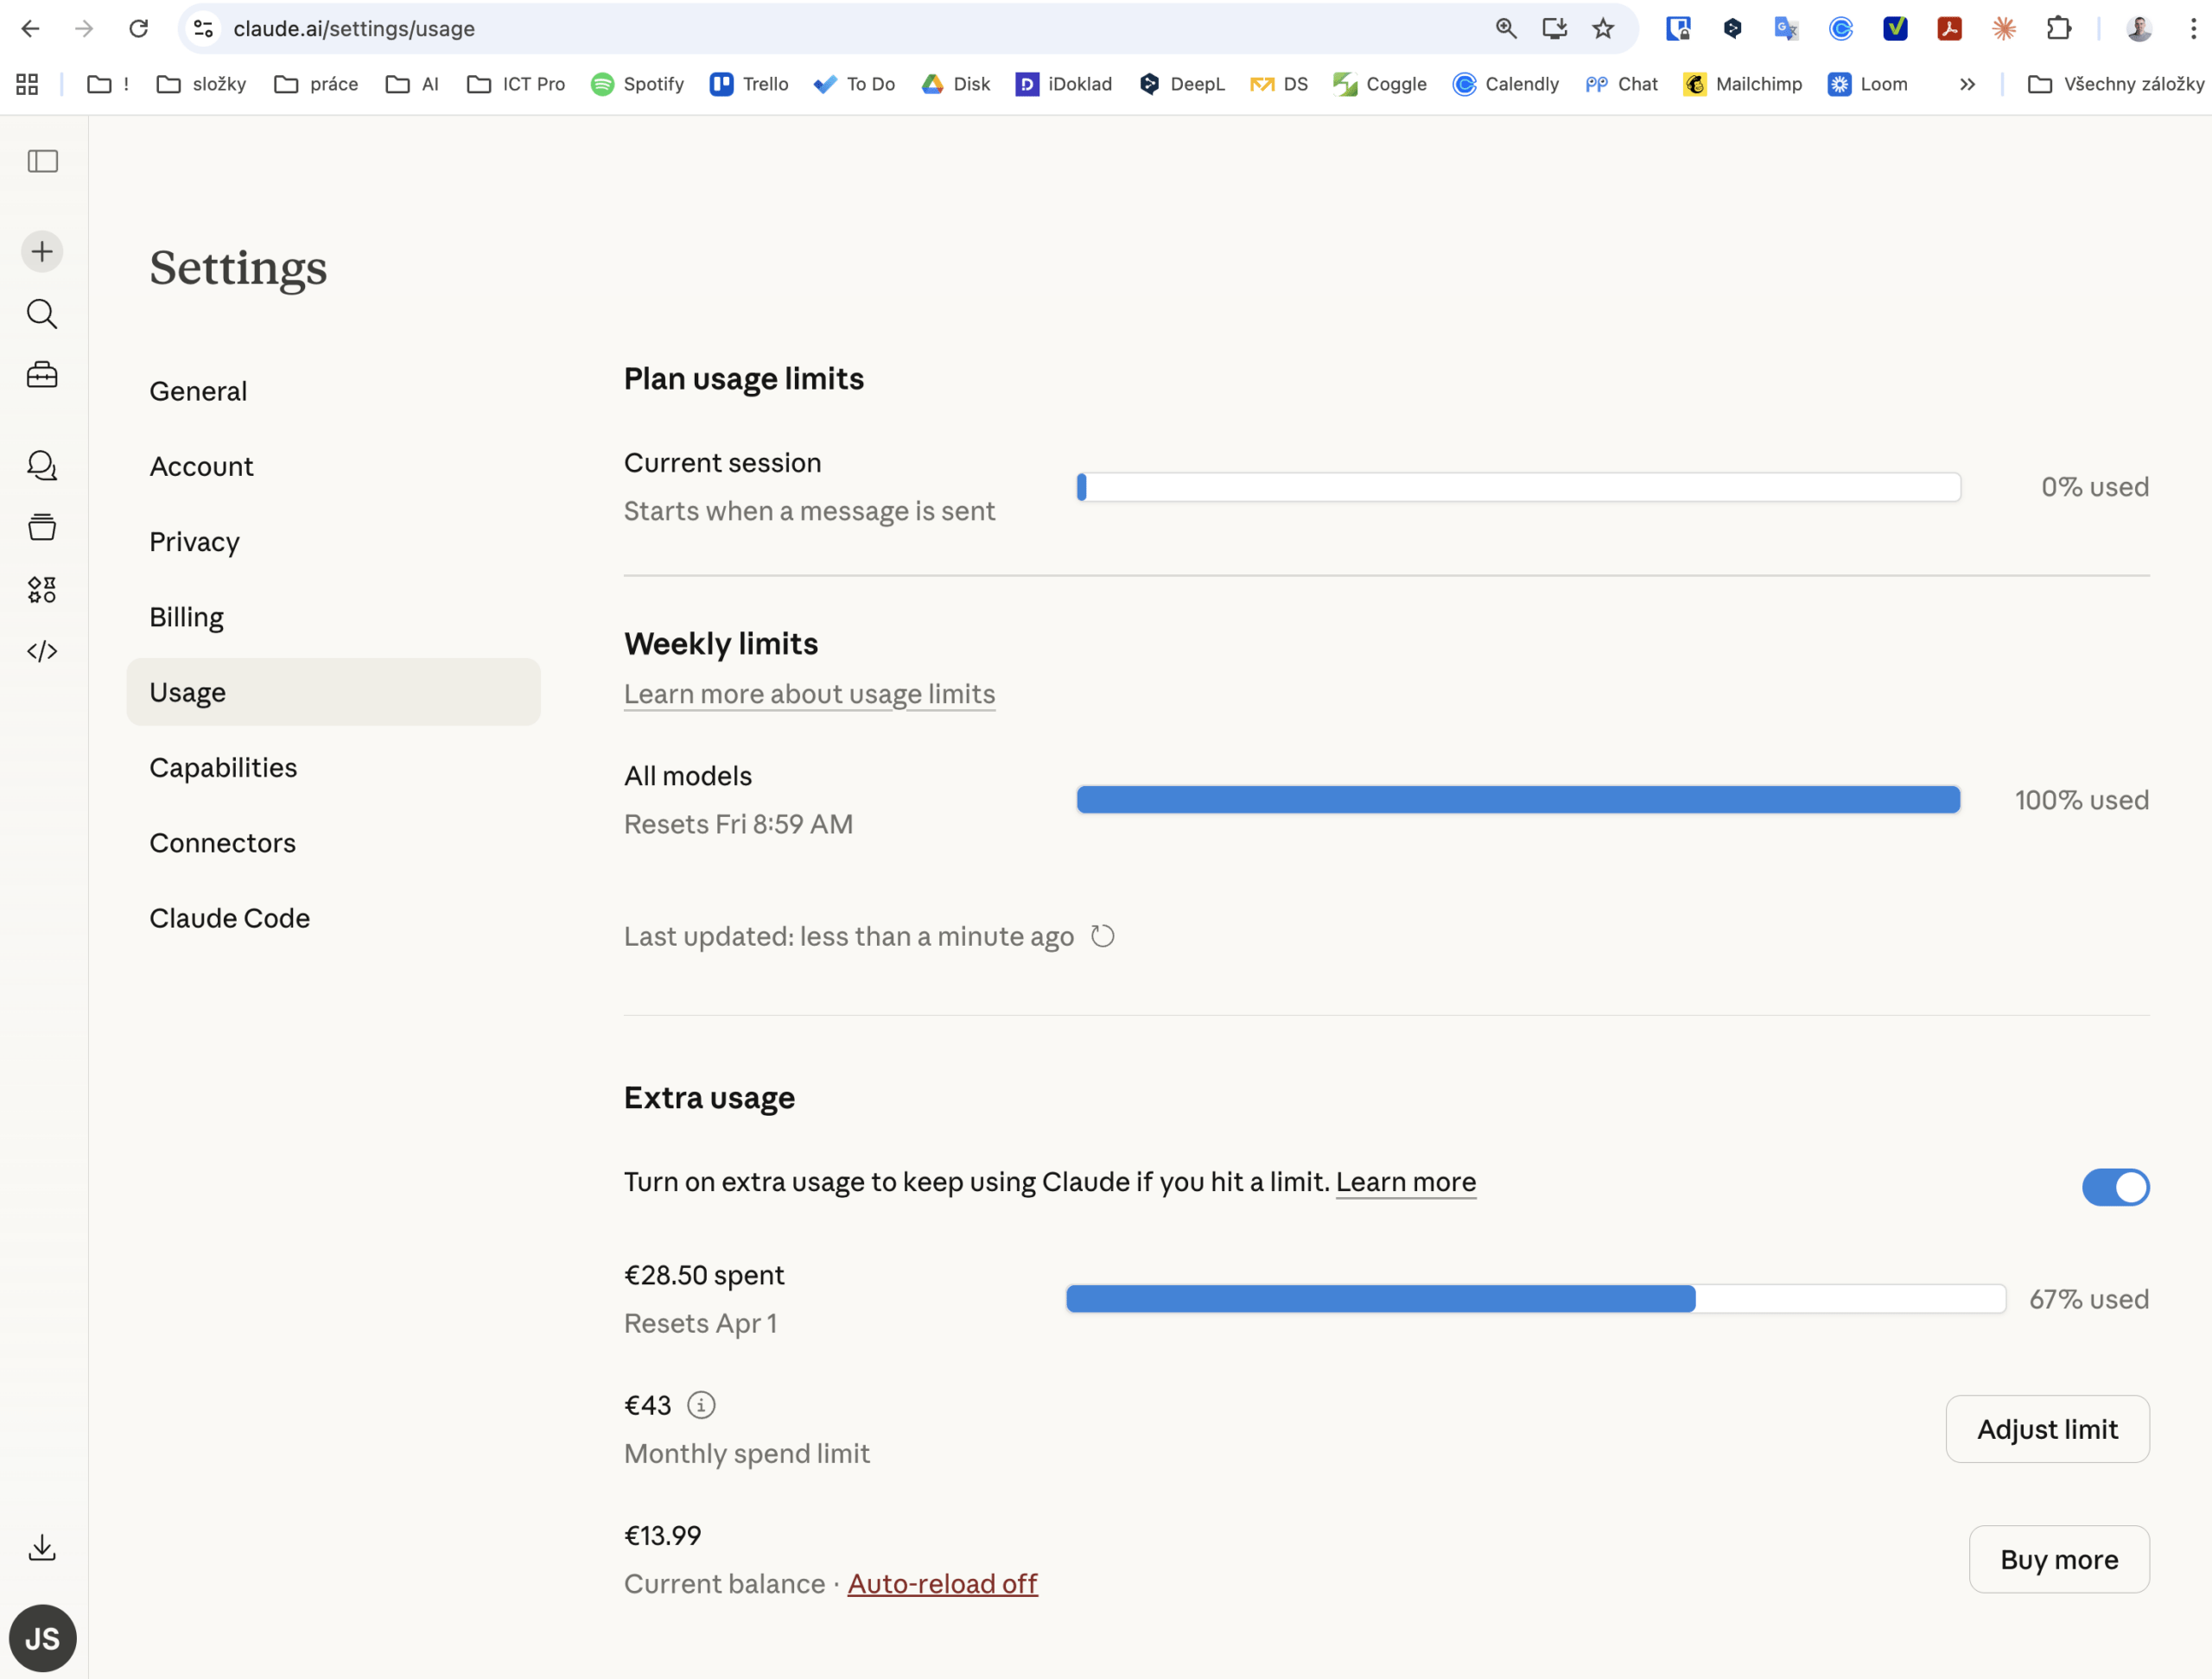The height and width of the screenshot is (1679, 2212).
Task: Click the extra usage spend progress bar
Action: point(1535,1299)
